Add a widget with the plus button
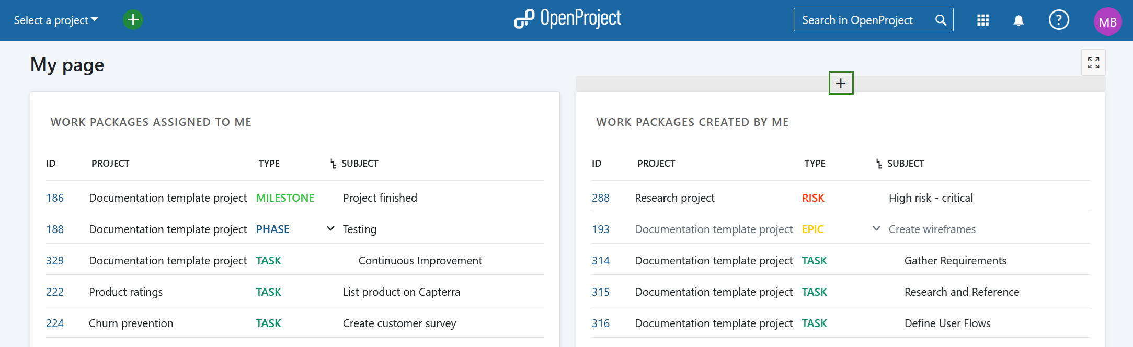1133x347 pixels. click(841, 83)
